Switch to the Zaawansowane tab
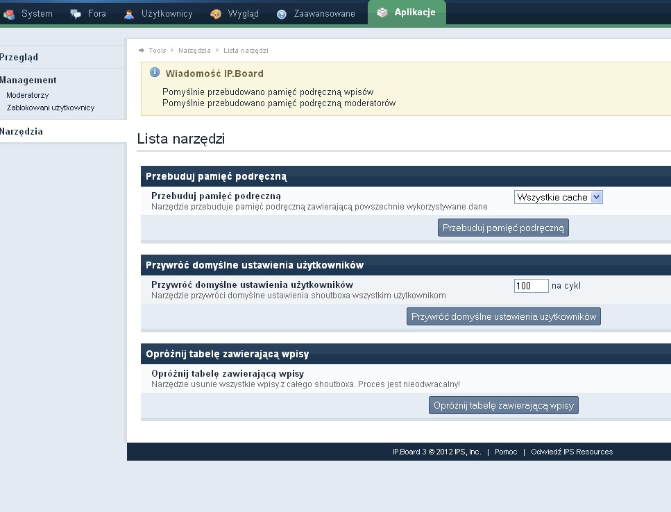 324,14
